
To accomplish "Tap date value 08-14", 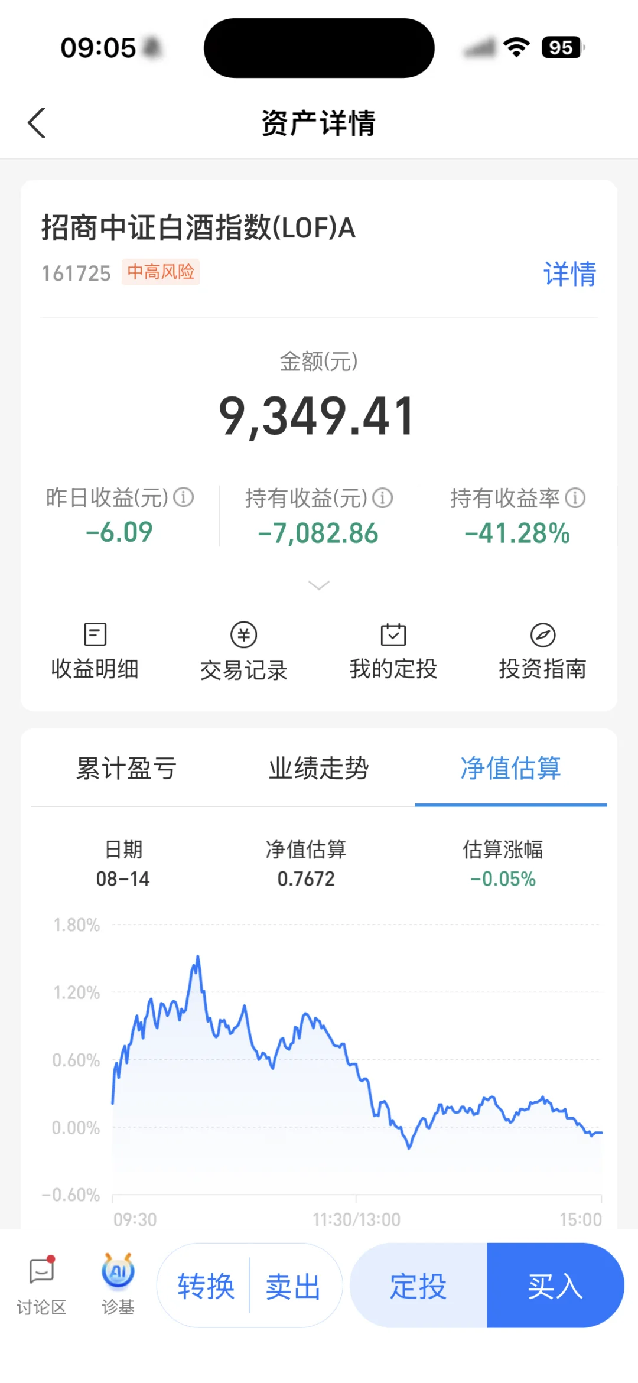I will [x=123, y=878].
